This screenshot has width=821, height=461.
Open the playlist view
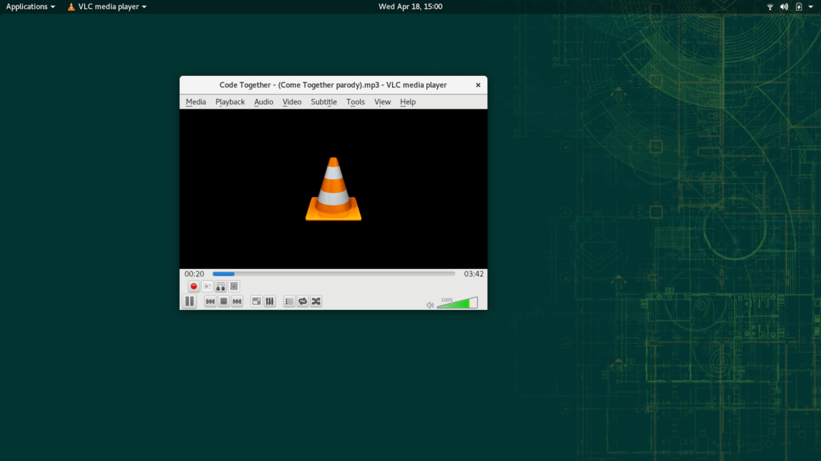(x=289, y=301)
